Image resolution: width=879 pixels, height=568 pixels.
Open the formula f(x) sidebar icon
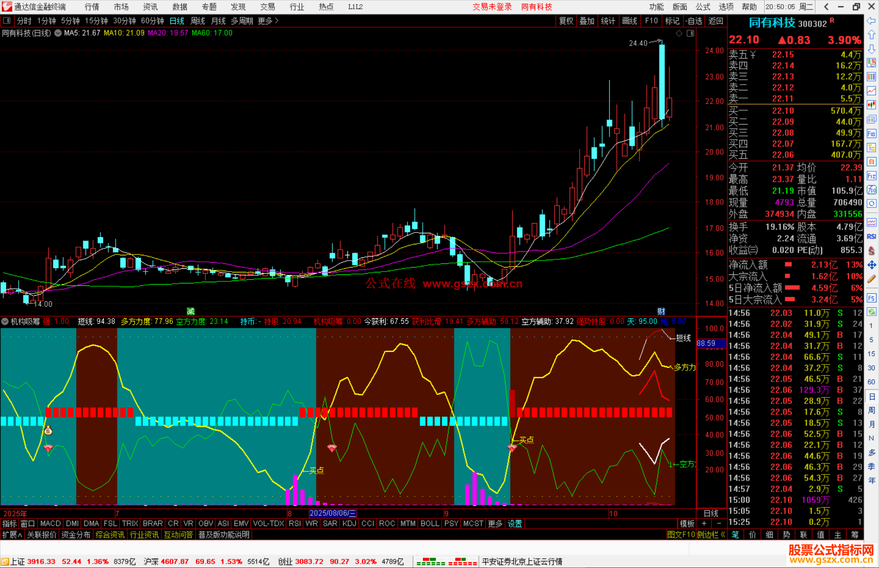coord(871,190)
